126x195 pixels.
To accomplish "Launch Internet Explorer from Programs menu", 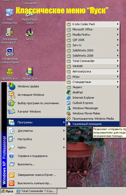I will pyautogui.click(x=93, y=98).
